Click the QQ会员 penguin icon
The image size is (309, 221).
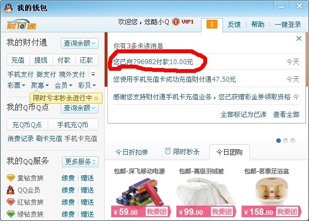click(x=10, y=190)
